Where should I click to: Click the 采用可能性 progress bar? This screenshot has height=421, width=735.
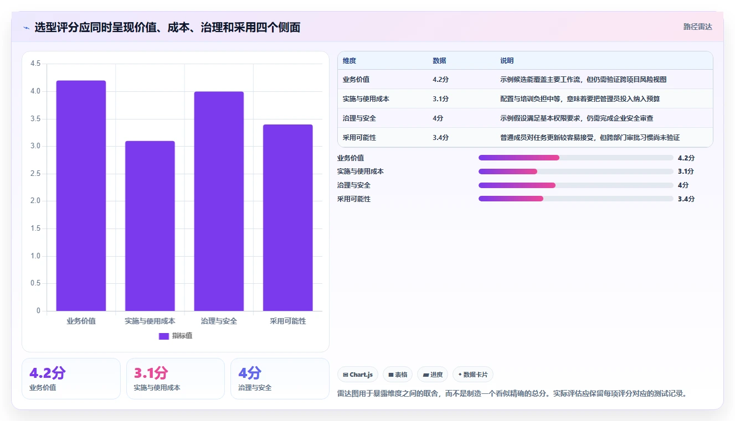click(x=576, y=199)
